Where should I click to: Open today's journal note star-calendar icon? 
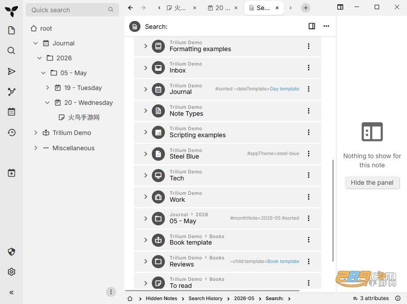(11, 173)
